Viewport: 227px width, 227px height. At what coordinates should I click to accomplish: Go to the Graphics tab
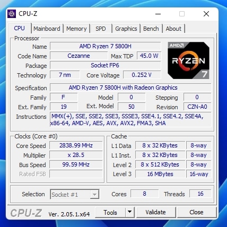point(126,29)
